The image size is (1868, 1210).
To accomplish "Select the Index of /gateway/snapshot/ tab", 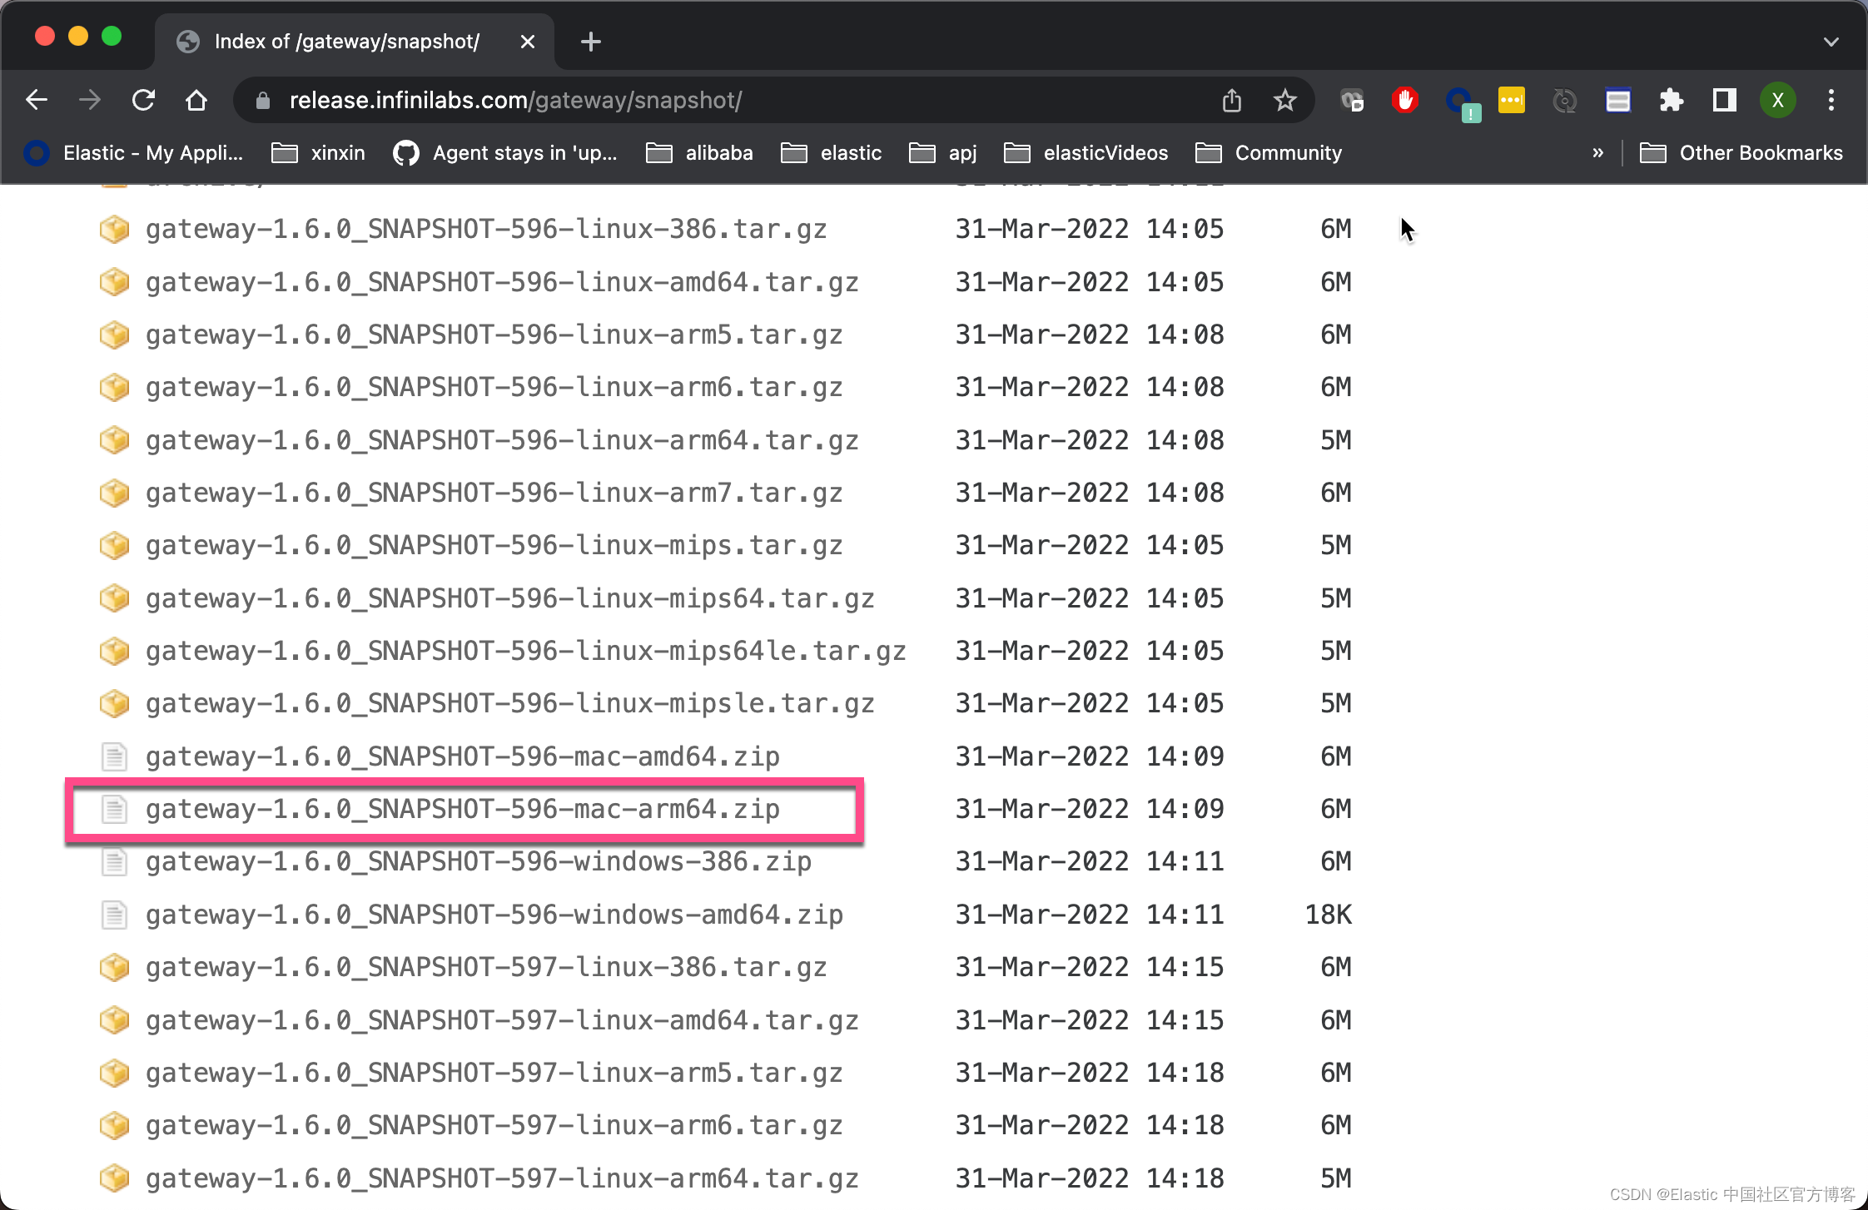I will [346, 42].
